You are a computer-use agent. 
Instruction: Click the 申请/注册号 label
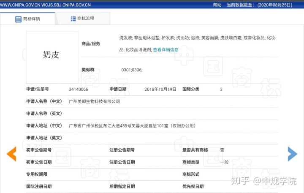point(38,89)
